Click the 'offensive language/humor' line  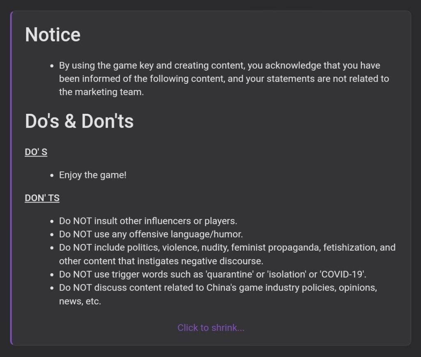[x=151, y=234]
